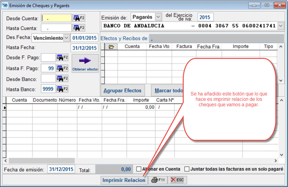
Task: Click the red X ESC button
Action: click(x=177, y=180)
